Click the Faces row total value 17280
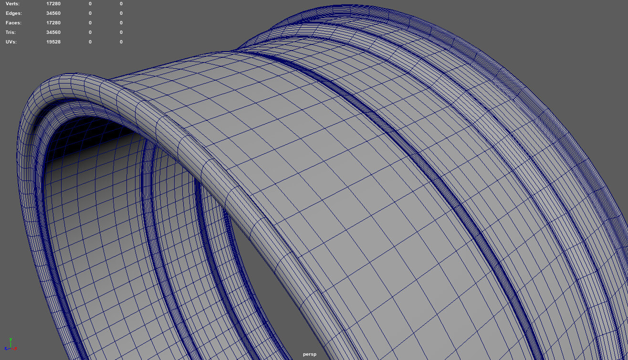Screen dimensions: 628x360 [x=53, y=23]
